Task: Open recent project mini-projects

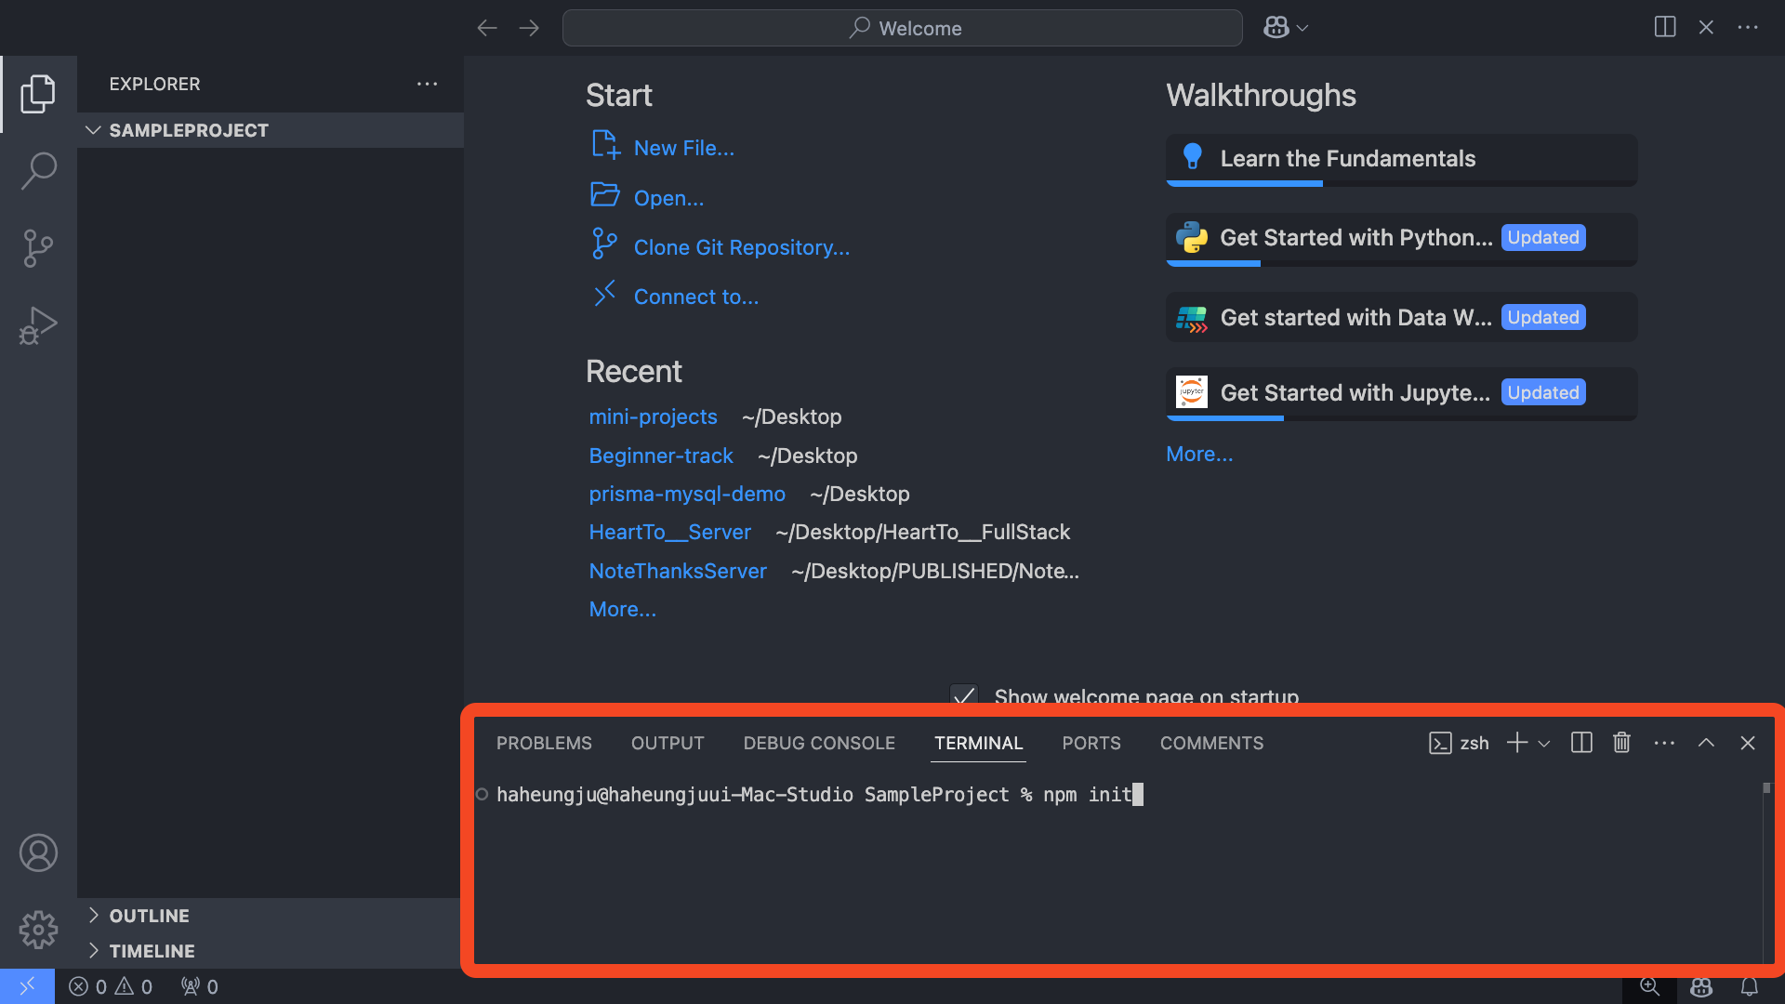Action: click(x=653, y=416)
